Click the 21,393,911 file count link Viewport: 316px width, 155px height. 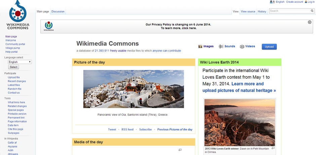pyautogui.click(x=102, y=51)
